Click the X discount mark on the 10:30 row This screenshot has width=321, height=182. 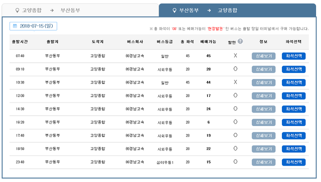pos(235,82)
